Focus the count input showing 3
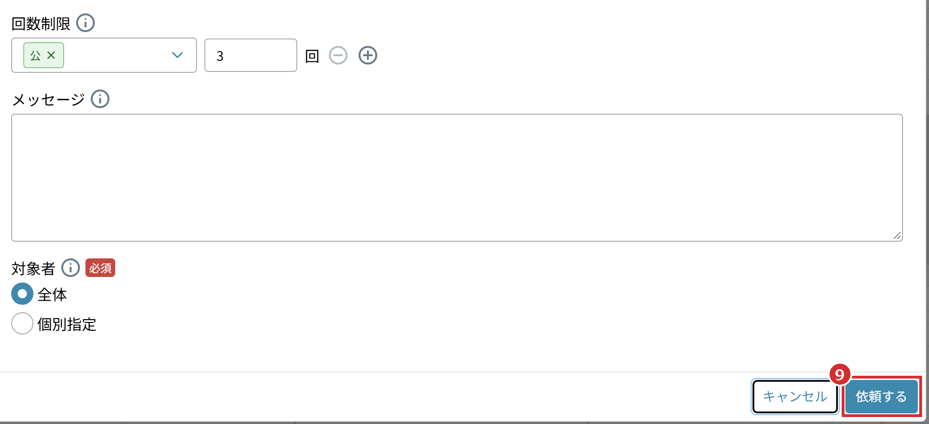This screenshot has height=424, width=929. coord(251,55)
